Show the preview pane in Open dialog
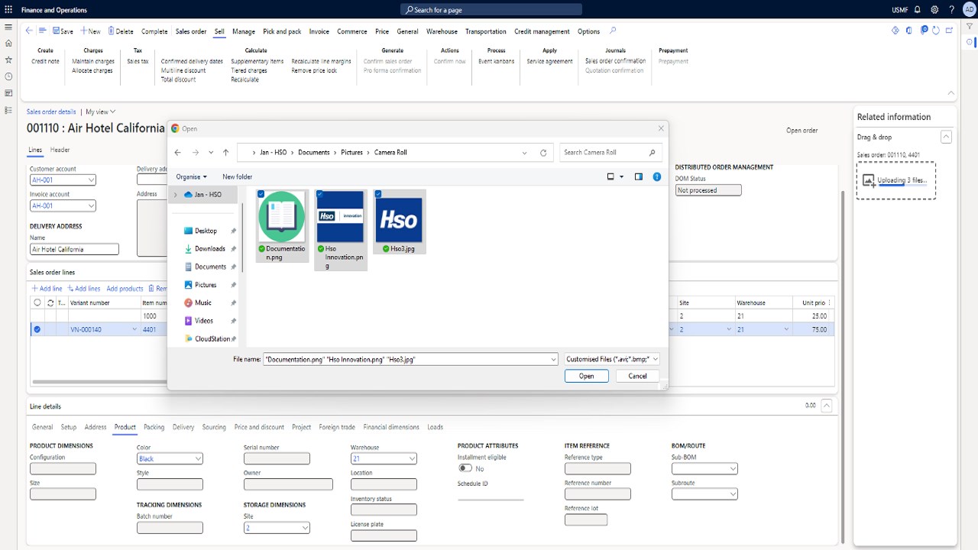Viewport: 978px width, 550px height. point(639,176)
